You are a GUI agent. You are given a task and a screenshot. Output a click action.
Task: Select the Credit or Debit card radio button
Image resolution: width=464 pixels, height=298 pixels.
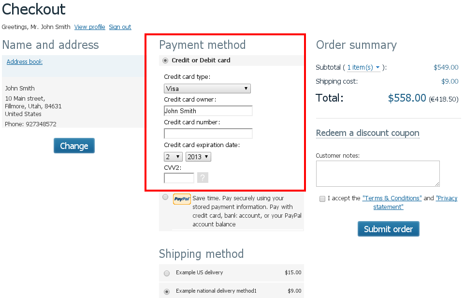tap(165, 60)
